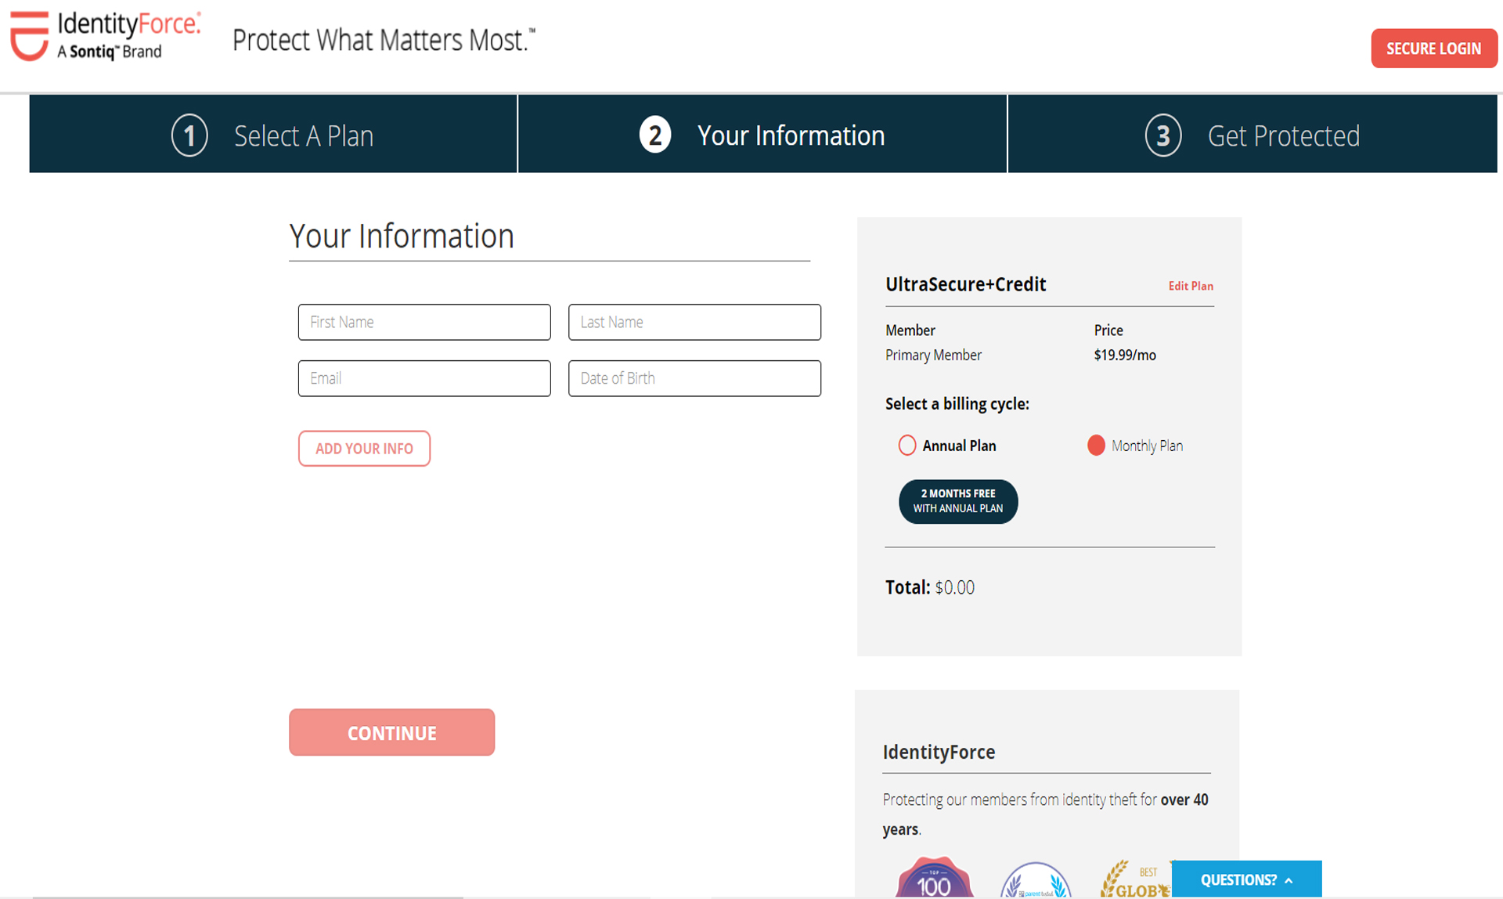Click the Primary Member label
1503x899 pixels.
[x=933, y=355]
